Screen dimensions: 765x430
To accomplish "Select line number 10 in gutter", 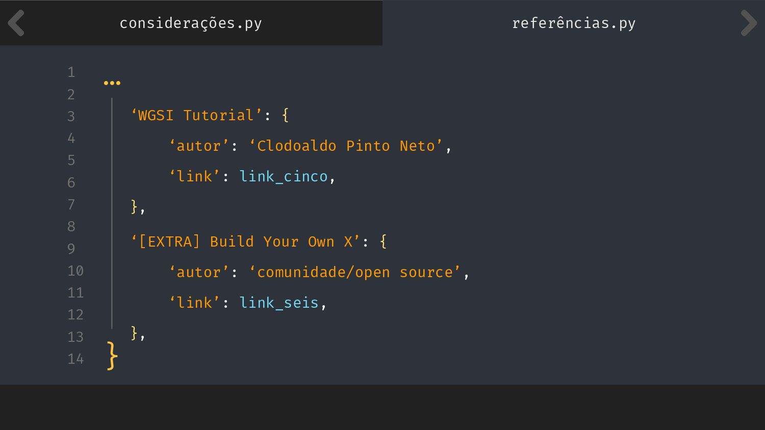I will point(75,271).
